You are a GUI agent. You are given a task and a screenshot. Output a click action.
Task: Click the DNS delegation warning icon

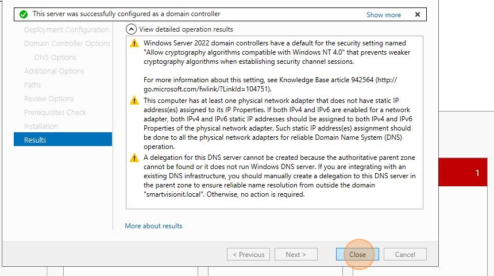pyautogui.click(x=134, y=158)
